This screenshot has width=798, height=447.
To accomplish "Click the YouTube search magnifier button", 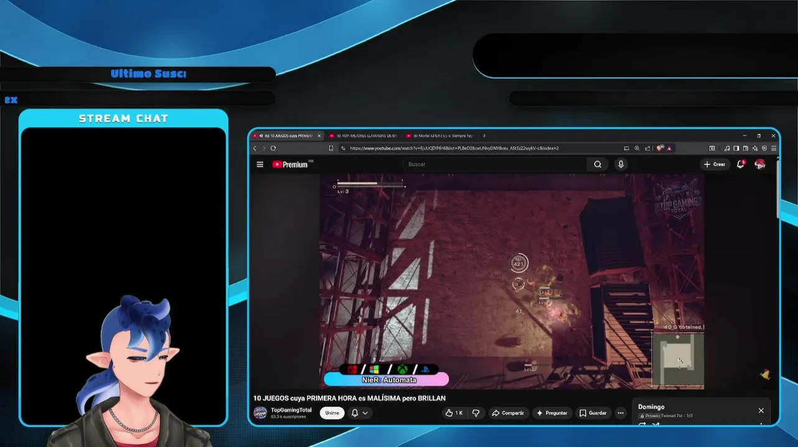I will tap(598, 165).
